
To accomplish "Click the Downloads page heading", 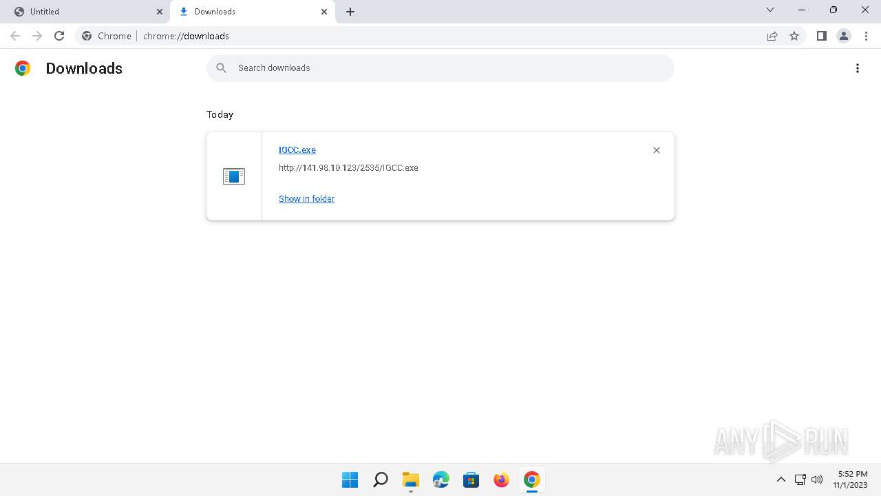I will [84, 68].
